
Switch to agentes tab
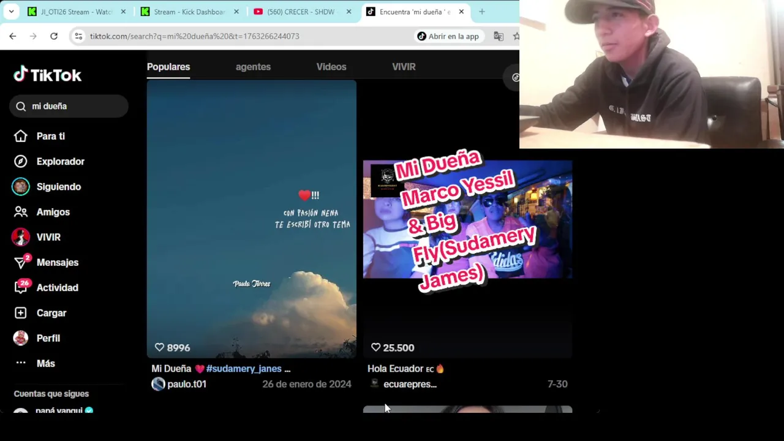(253, 67)
